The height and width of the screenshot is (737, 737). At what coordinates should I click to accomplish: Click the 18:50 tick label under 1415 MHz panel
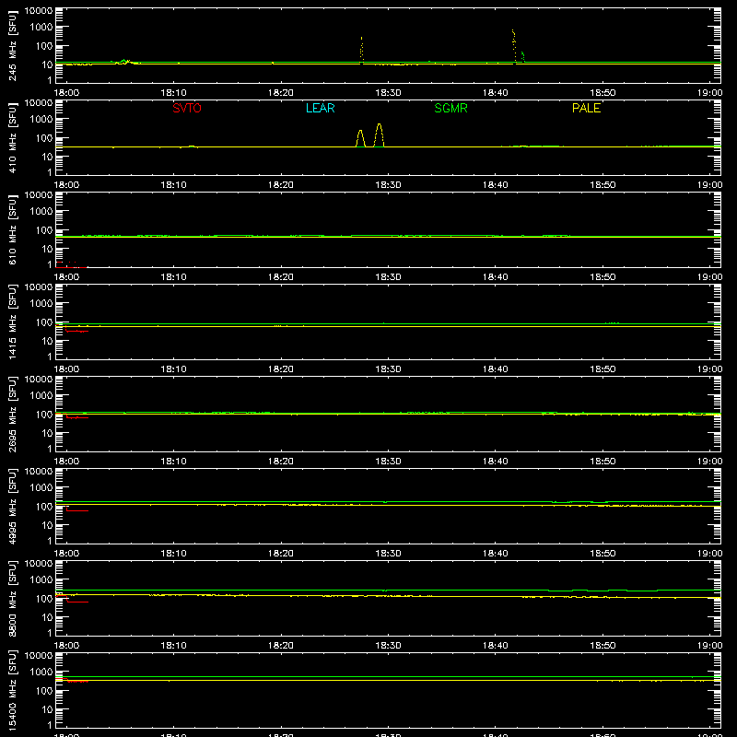coord(602,369)
